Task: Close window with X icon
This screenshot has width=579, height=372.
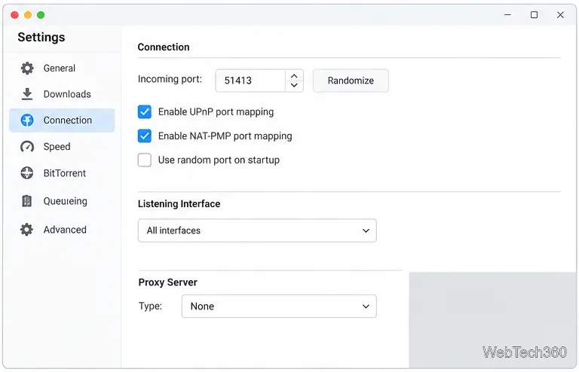Action: coord(560,15)
